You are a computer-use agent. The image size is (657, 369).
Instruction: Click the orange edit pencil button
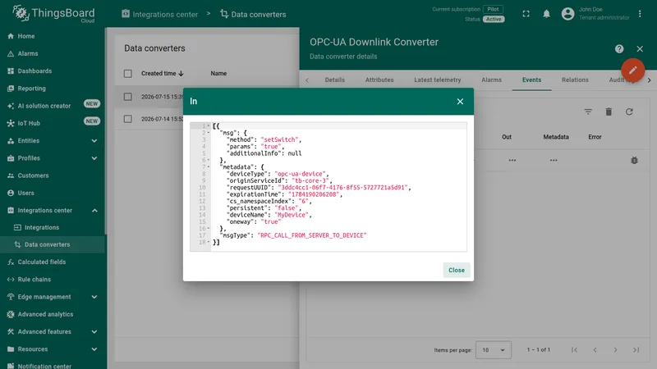pos(632,70)
